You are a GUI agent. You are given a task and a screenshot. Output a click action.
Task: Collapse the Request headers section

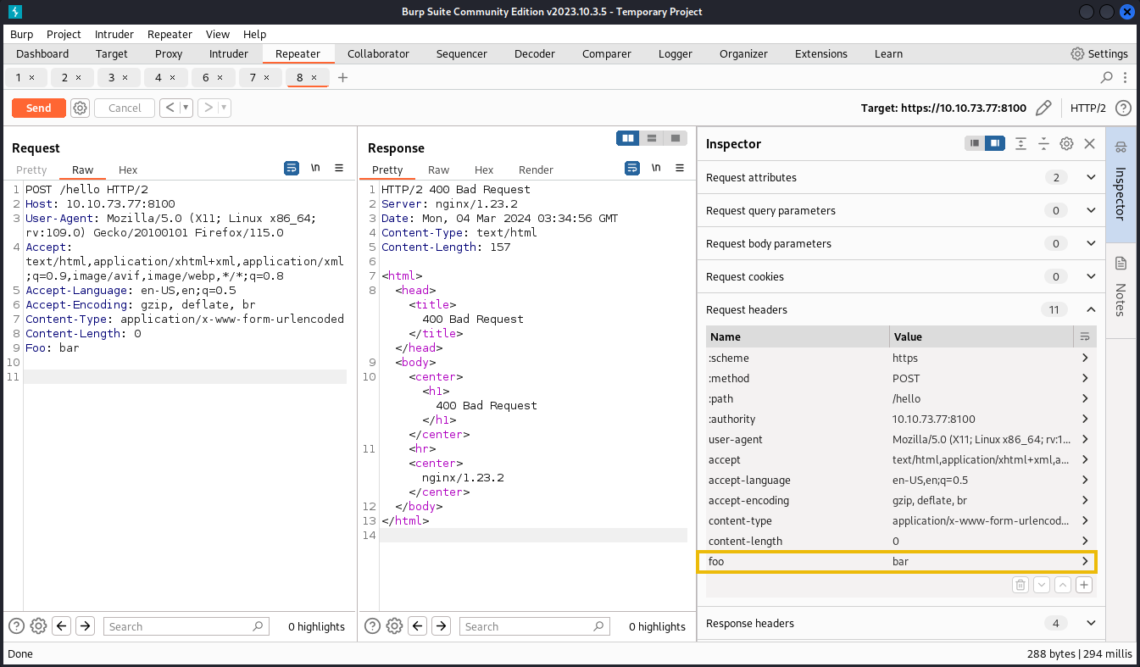(1091, 309)
